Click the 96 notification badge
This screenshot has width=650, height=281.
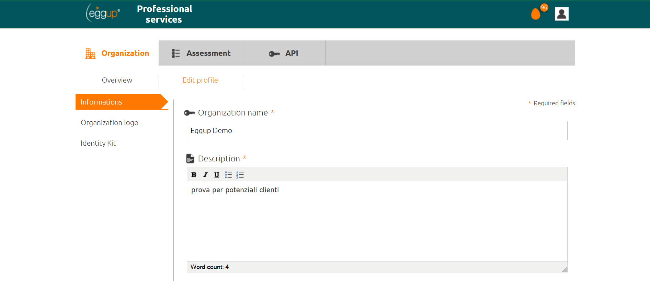544,8
